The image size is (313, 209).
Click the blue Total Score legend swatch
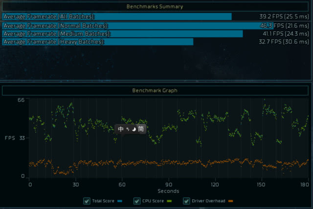click(120, 201)
